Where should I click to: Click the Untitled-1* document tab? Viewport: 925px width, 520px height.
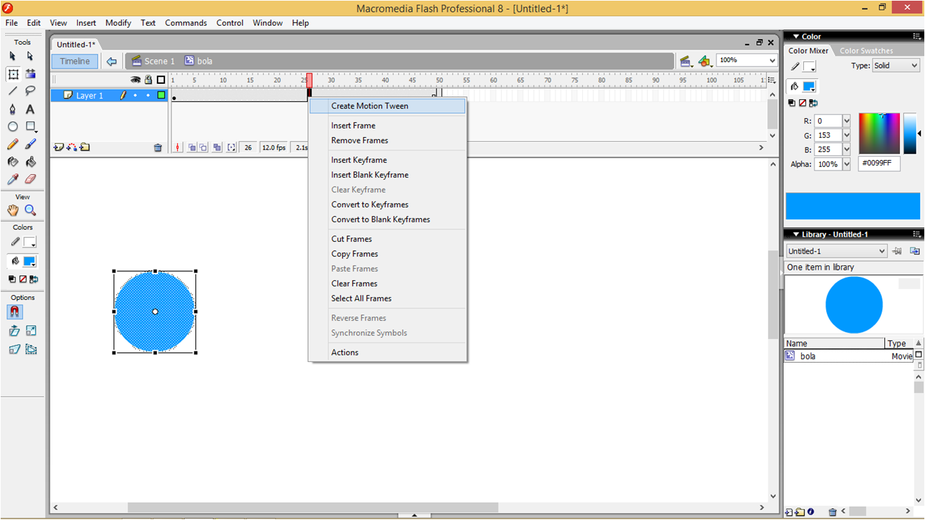click(76, 45)
